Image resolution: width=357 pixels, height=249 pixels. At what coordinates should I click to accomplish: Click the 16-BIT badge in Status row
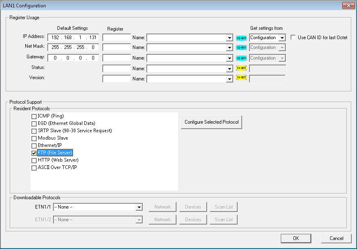[241, 68]
